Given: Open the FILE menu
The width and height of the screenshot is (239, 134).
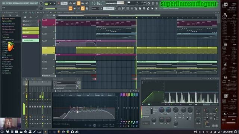Looking at the screenshot, I should click(x=3, y=3).
